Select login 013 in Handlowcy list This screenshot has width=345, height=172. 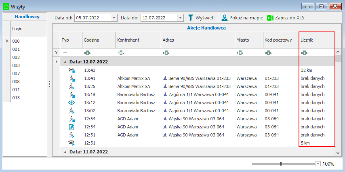coord(16,98)
